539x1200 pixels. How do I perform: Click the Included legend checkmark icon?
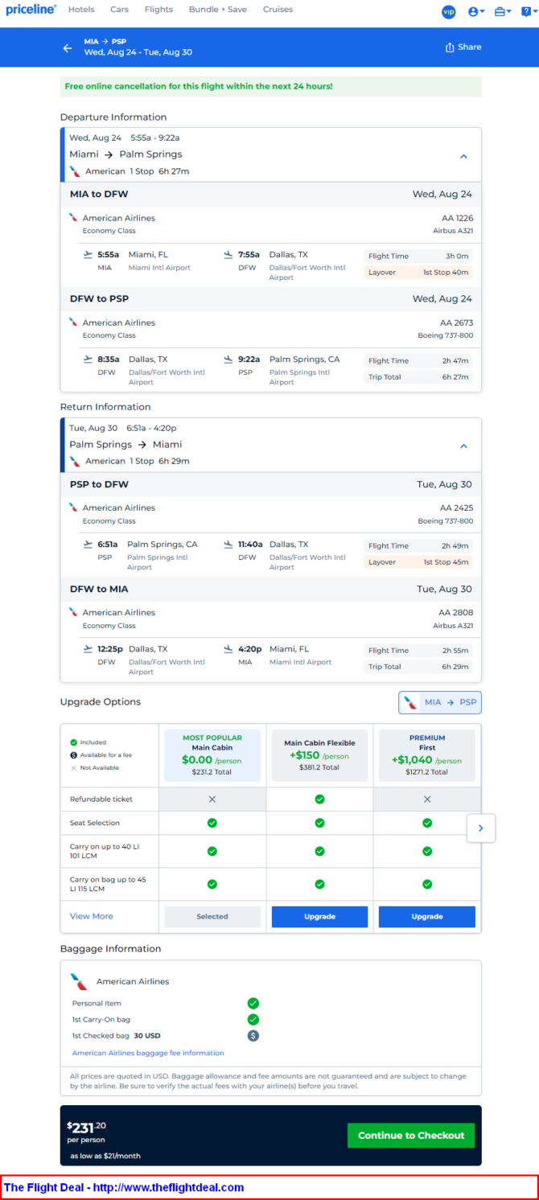(73, 742)
